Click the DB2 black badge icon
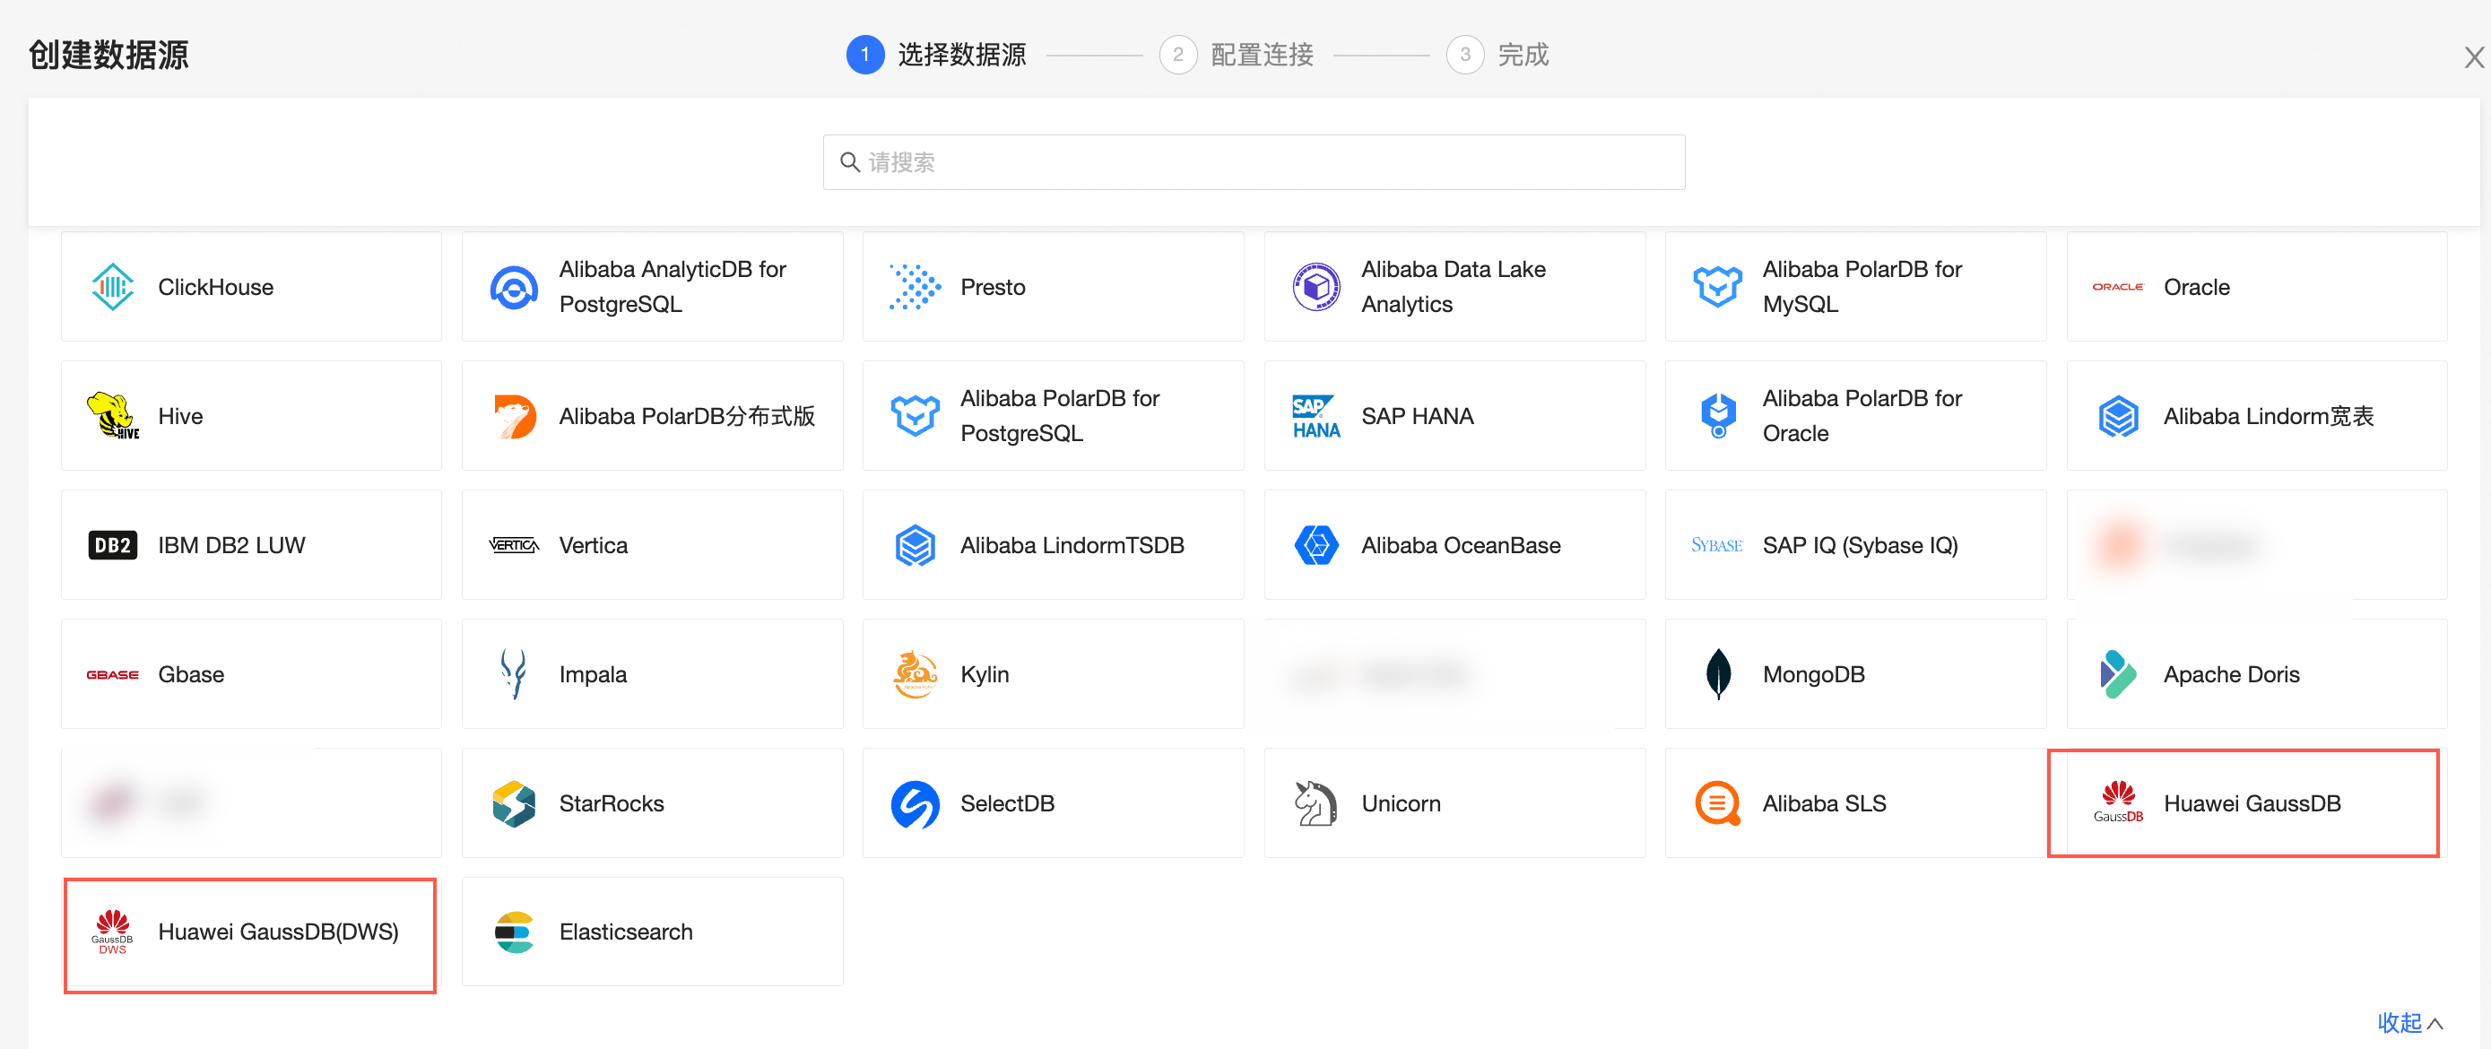Viewport: 2491px width, 1049px height. point(112,545)
